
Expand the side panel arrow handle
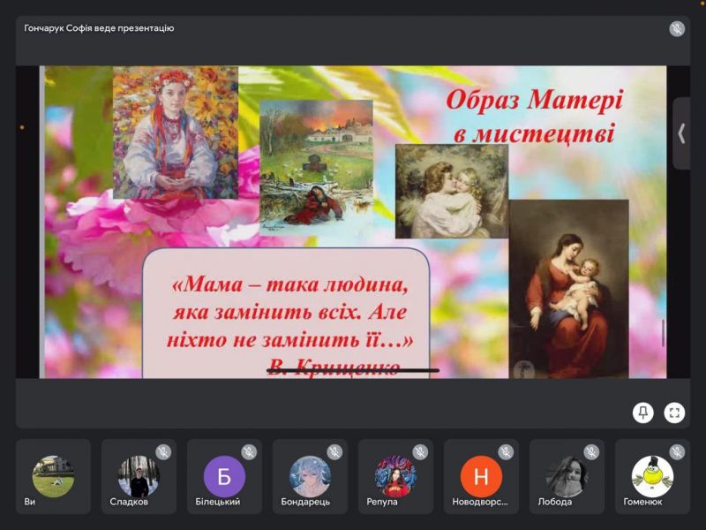681,133
